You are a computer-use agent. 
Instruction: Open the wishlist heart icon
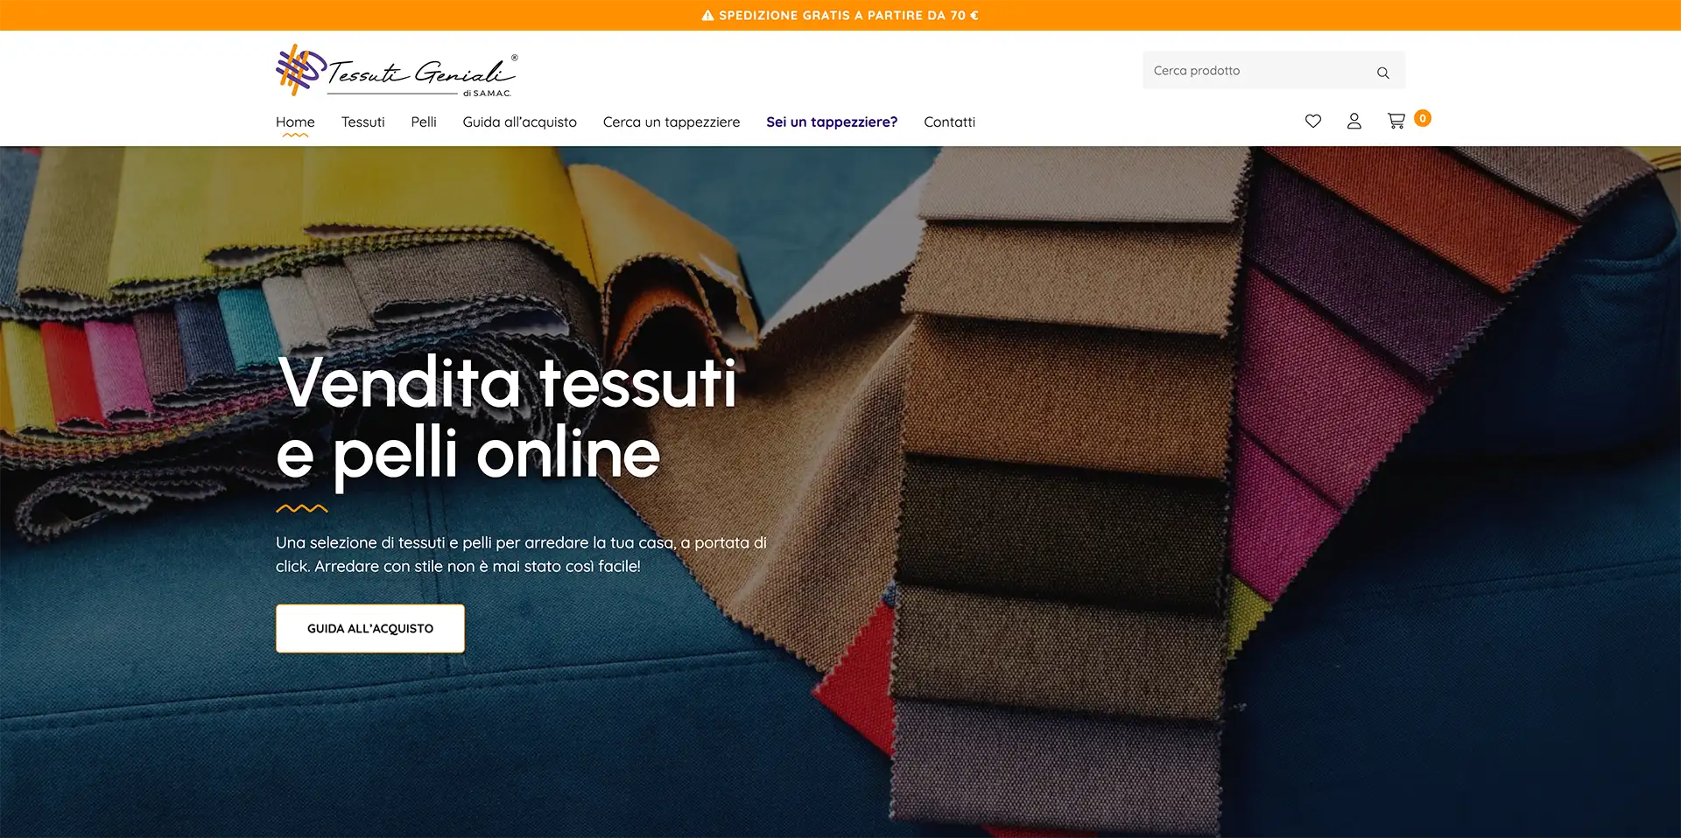pyautogui.click(x=1312, y=121)
